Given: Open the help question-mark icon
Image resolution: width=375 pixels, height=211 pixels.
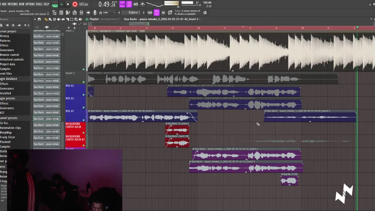Looking at the screenshot, I should (170, 13).
